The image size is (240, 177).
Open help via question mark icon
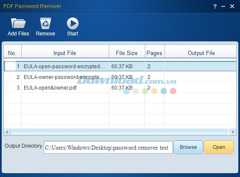(215, 6)
